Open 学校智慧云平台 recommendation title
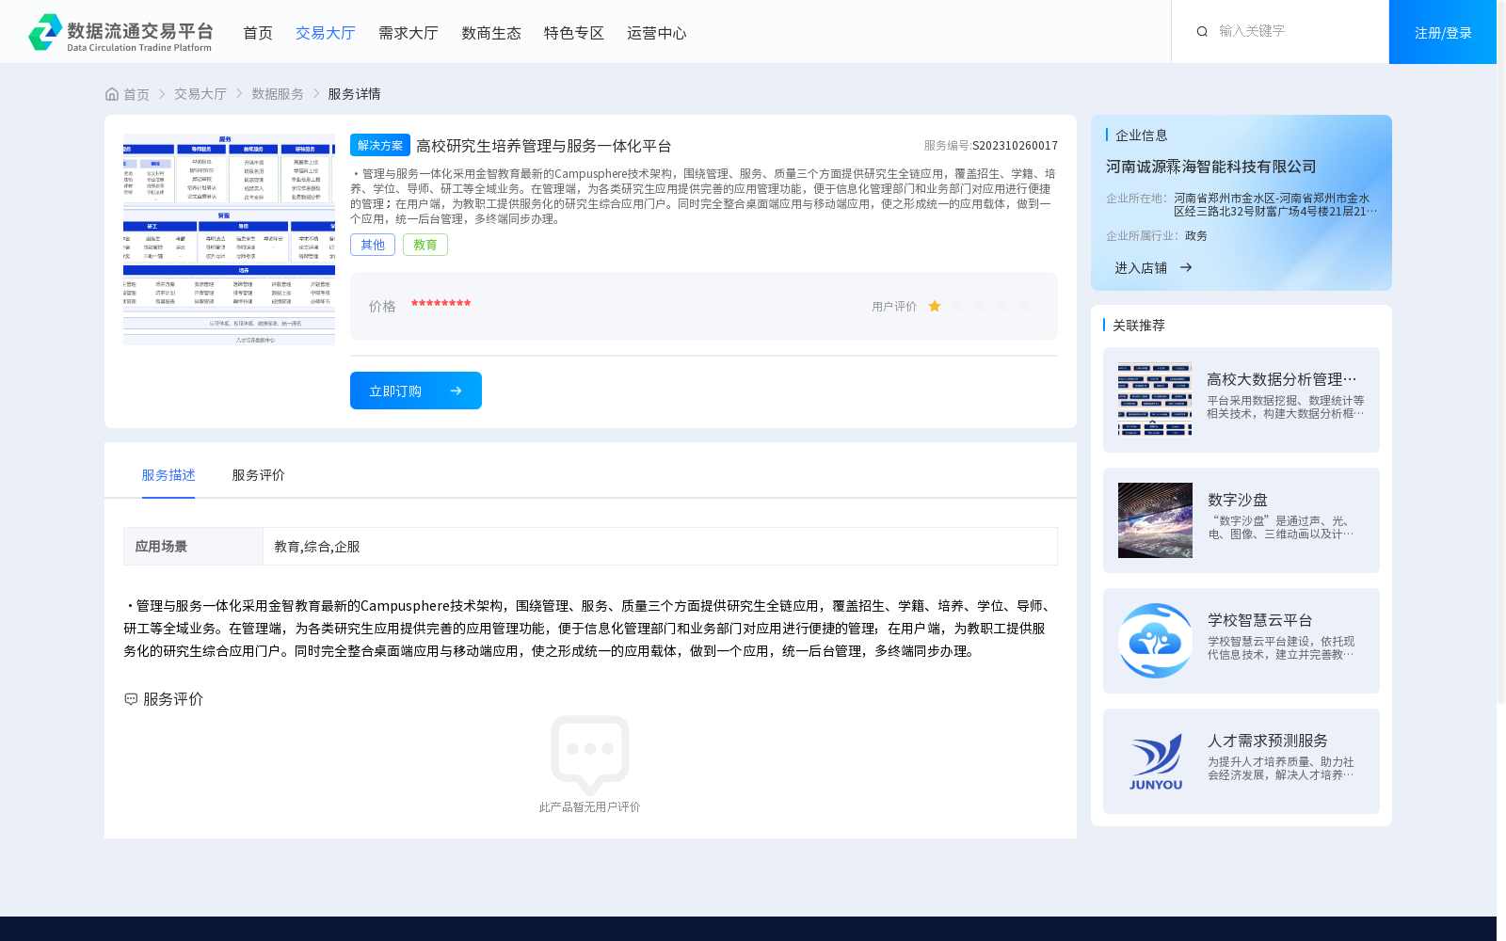 [1260, 620]
